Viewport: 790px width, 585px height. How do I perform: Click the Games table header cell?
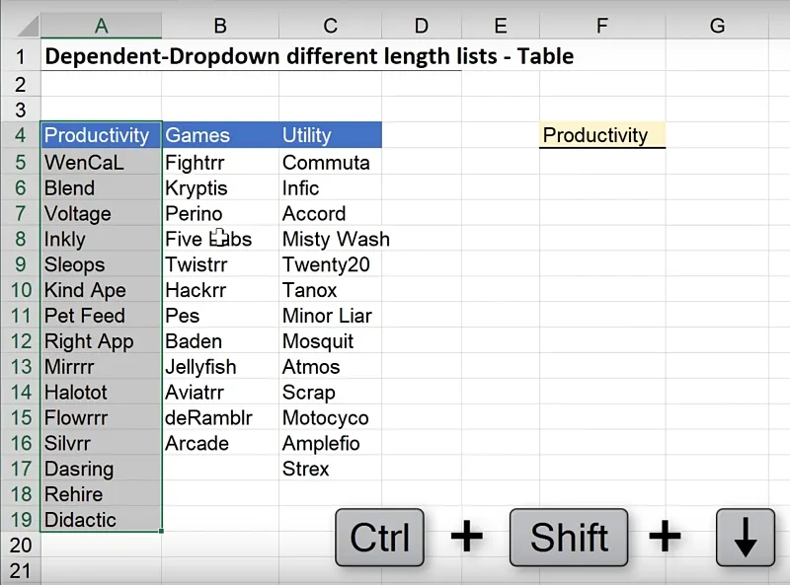tap(219, 135)
